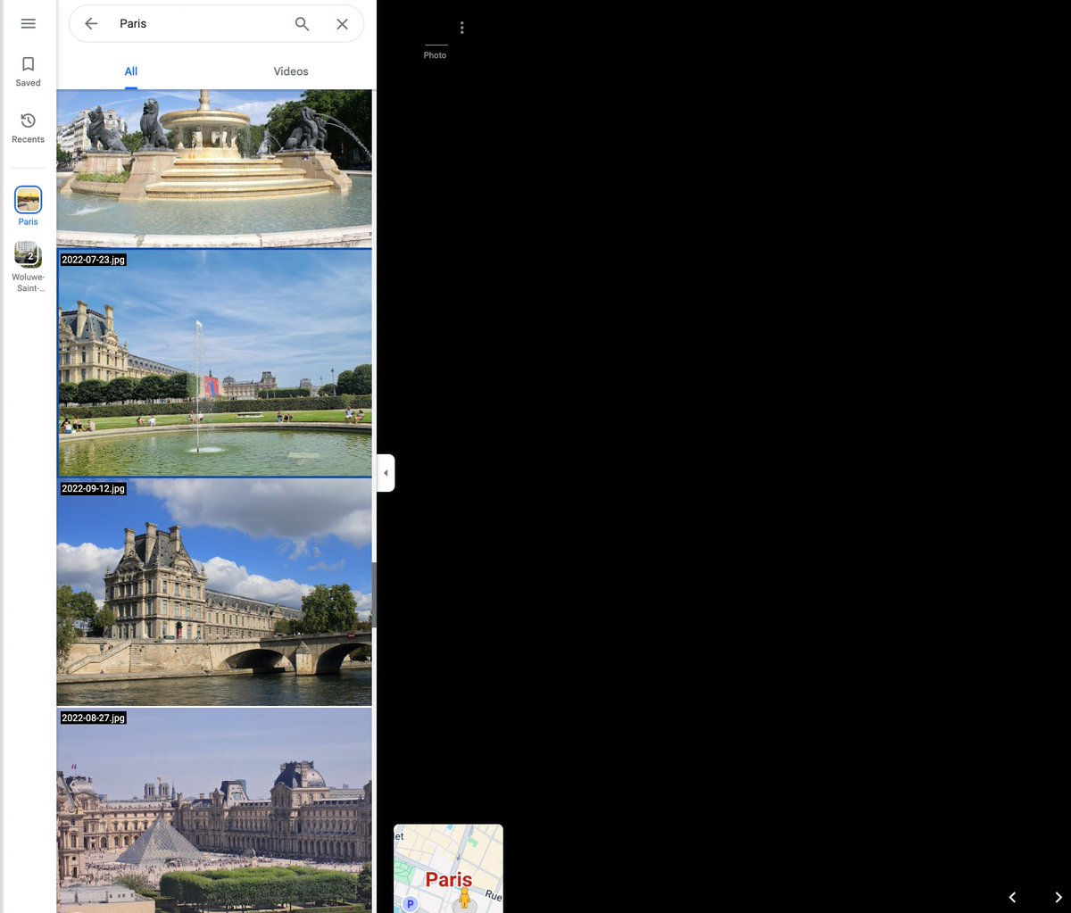Image resolution: width=1071 pixels, height=913 pixels.
Task: Collapse the photo list side panel
Action: 385,472
